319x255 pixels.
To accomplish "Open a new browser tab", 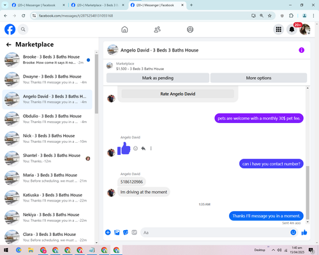I will [x=191, y=5].
